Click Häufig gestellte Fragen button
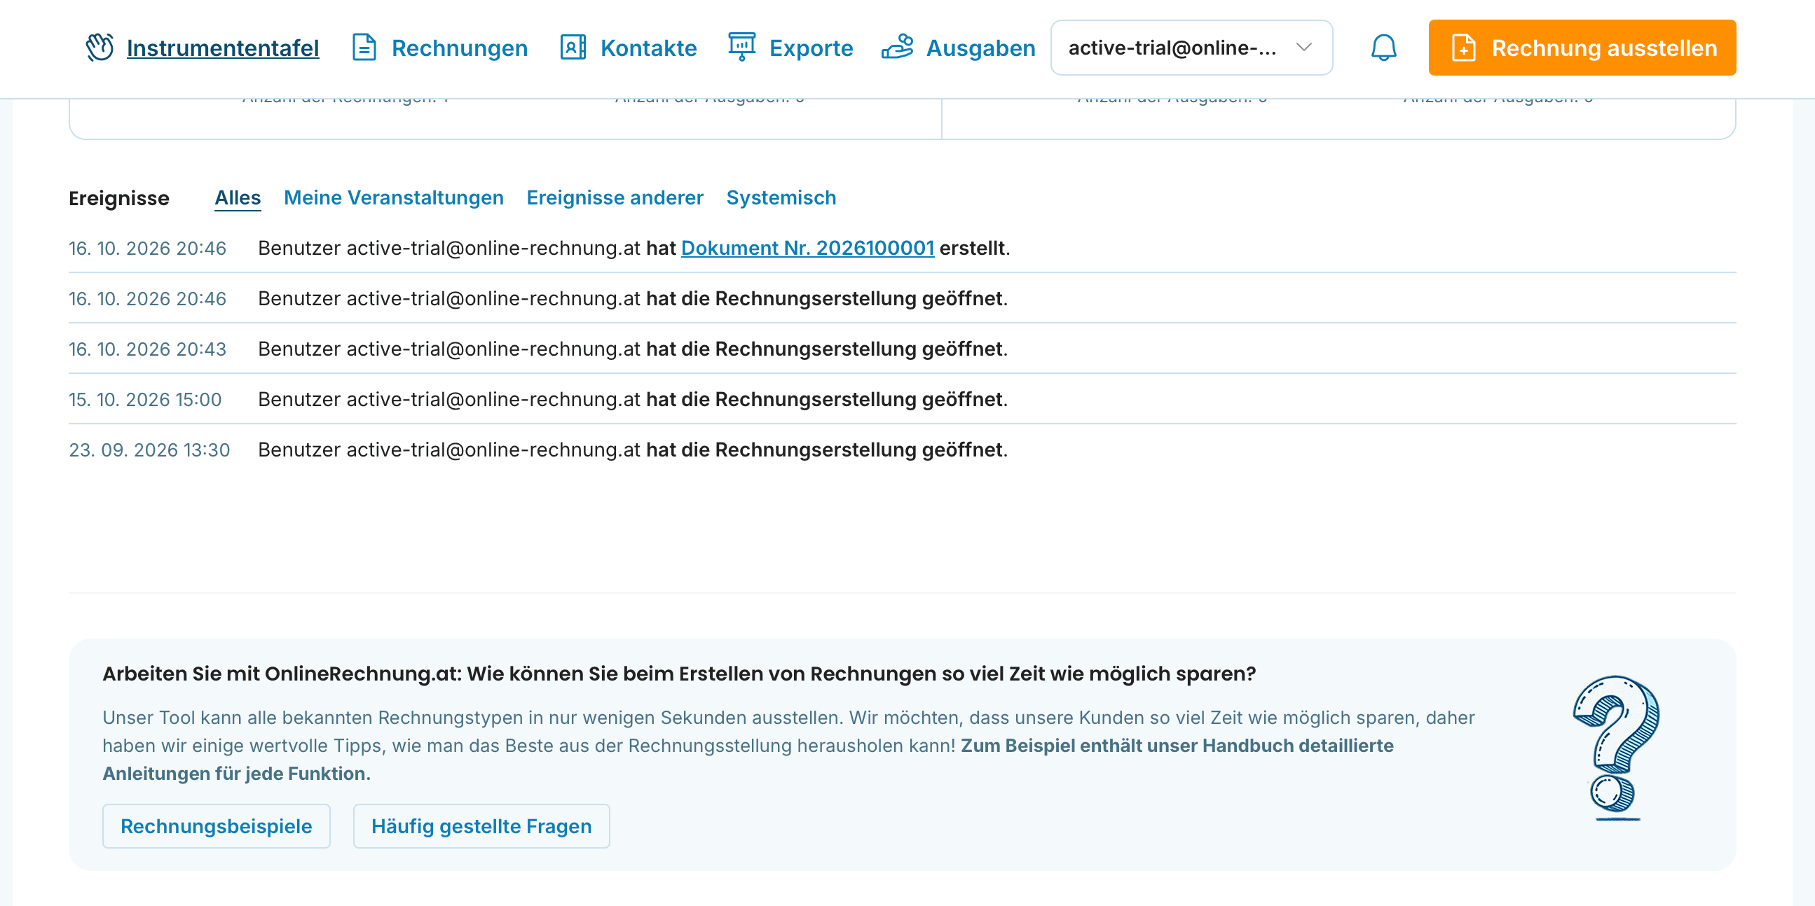The image size is (1815, 906). click(481, 825)
